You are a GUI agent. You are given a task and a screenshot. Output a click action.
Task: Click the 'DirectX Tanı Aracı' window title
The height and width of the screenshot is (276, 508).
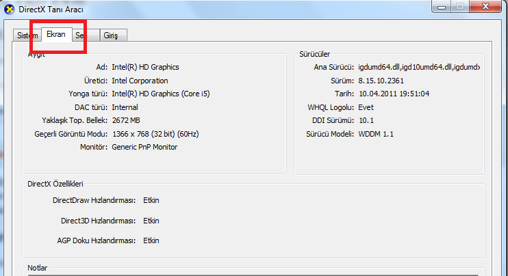51,10
